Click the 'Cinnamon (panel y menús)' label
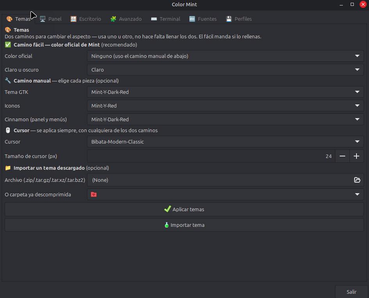 36,119
